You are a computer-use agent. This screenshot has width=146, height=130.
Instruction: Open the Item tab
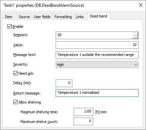(x=10, y=17)
